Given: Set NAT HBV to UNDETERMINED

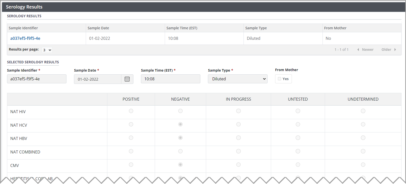Looking at the screenshot, I should tap(363, 138).
